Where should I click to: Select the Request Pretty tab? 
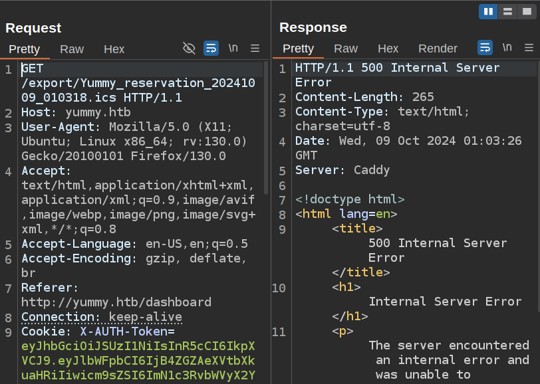tap(25, 48)
